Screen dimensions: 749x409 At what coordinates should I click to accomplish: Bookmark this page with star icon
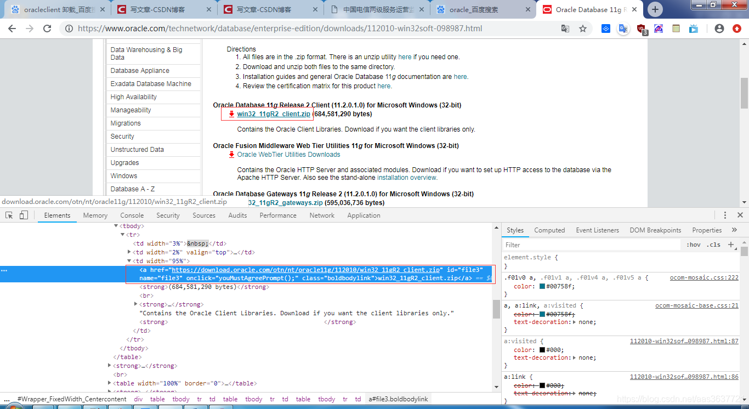(x=583, y=29)
